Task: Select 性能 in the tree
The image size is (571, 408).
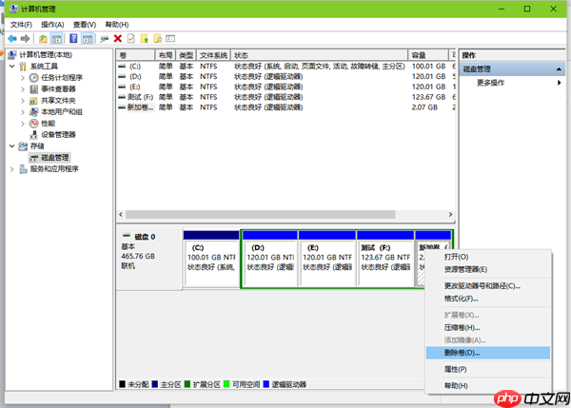Action: point(49,123)
